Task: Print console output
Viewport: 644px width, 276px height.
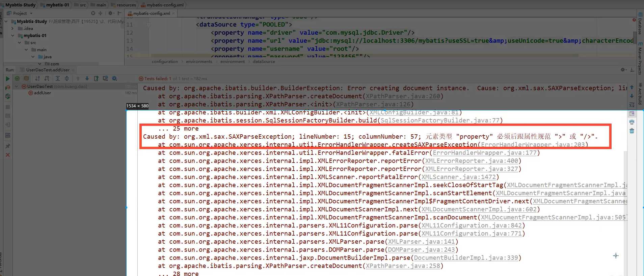Action: 632,122
